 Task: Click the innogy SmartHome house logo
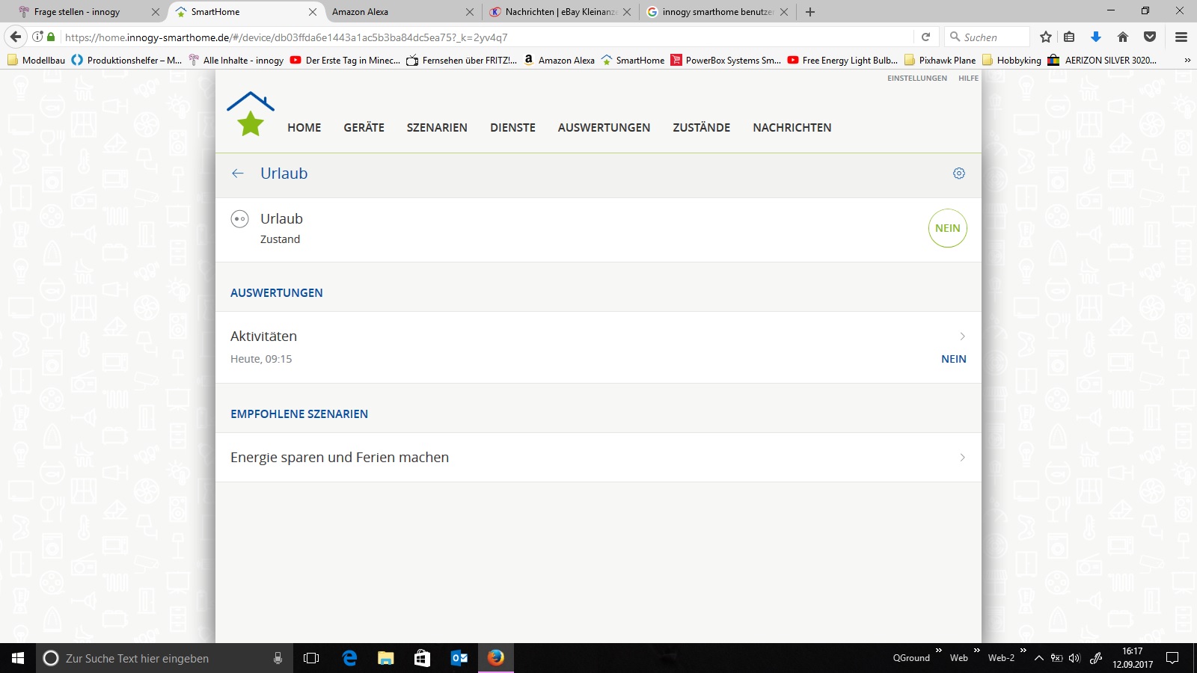pos(251,114)
